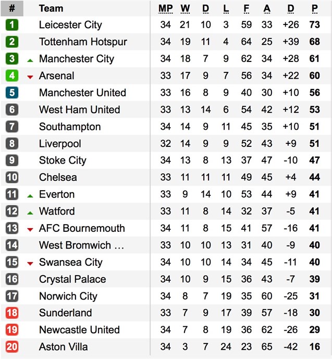Click the red down arrow beside Swansea City
Screen dimensions: 332x359
30,264
